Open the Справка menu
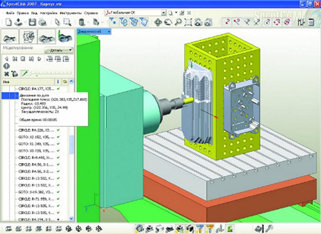The width and height of the screenshot is (321, 234). [91, 13]
